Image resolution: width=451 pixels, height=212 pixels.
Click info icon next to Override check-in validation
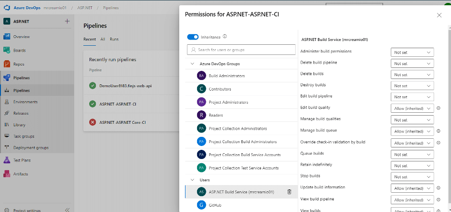438,143
